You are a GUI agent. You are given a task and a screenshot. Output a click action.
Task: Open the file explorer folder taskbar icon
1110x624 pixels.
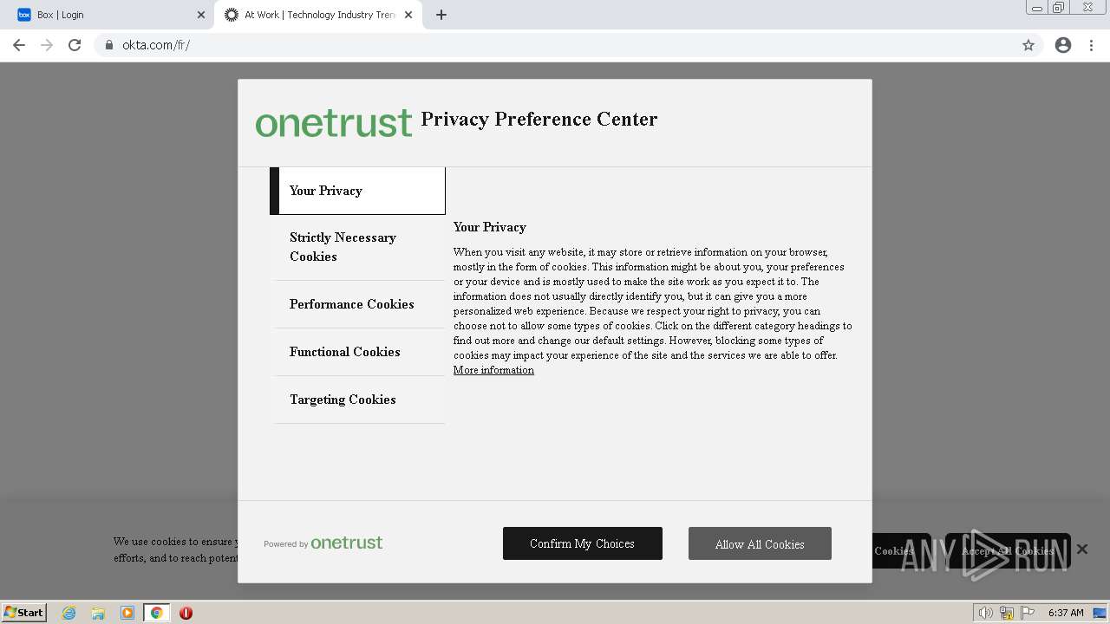click(98, 613)
